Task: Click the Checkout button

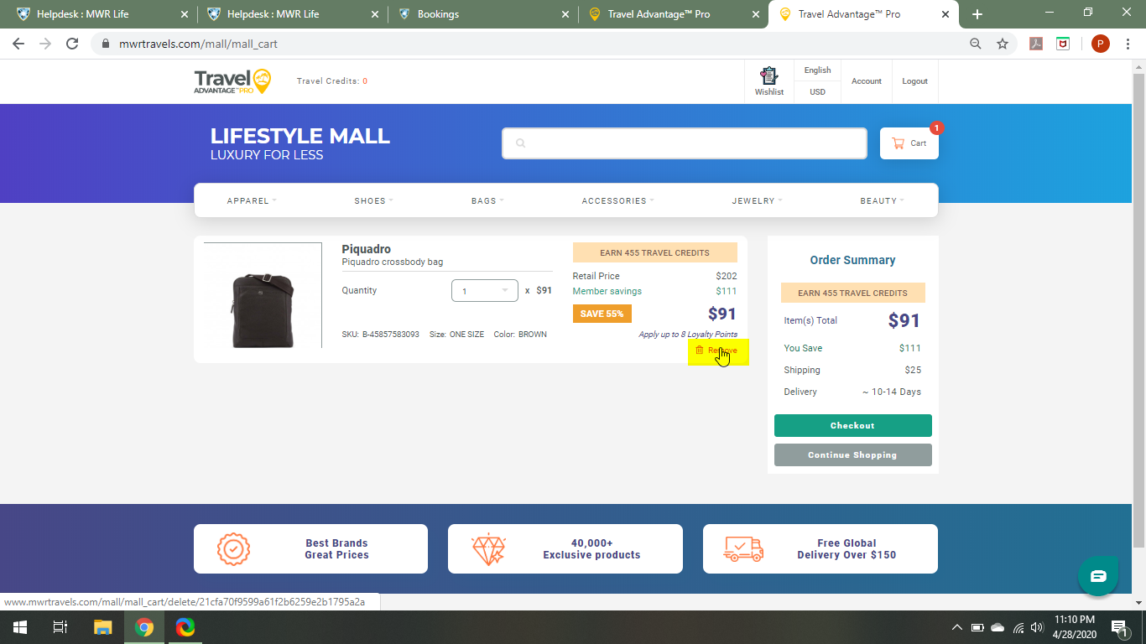Action: click(852, 426)
